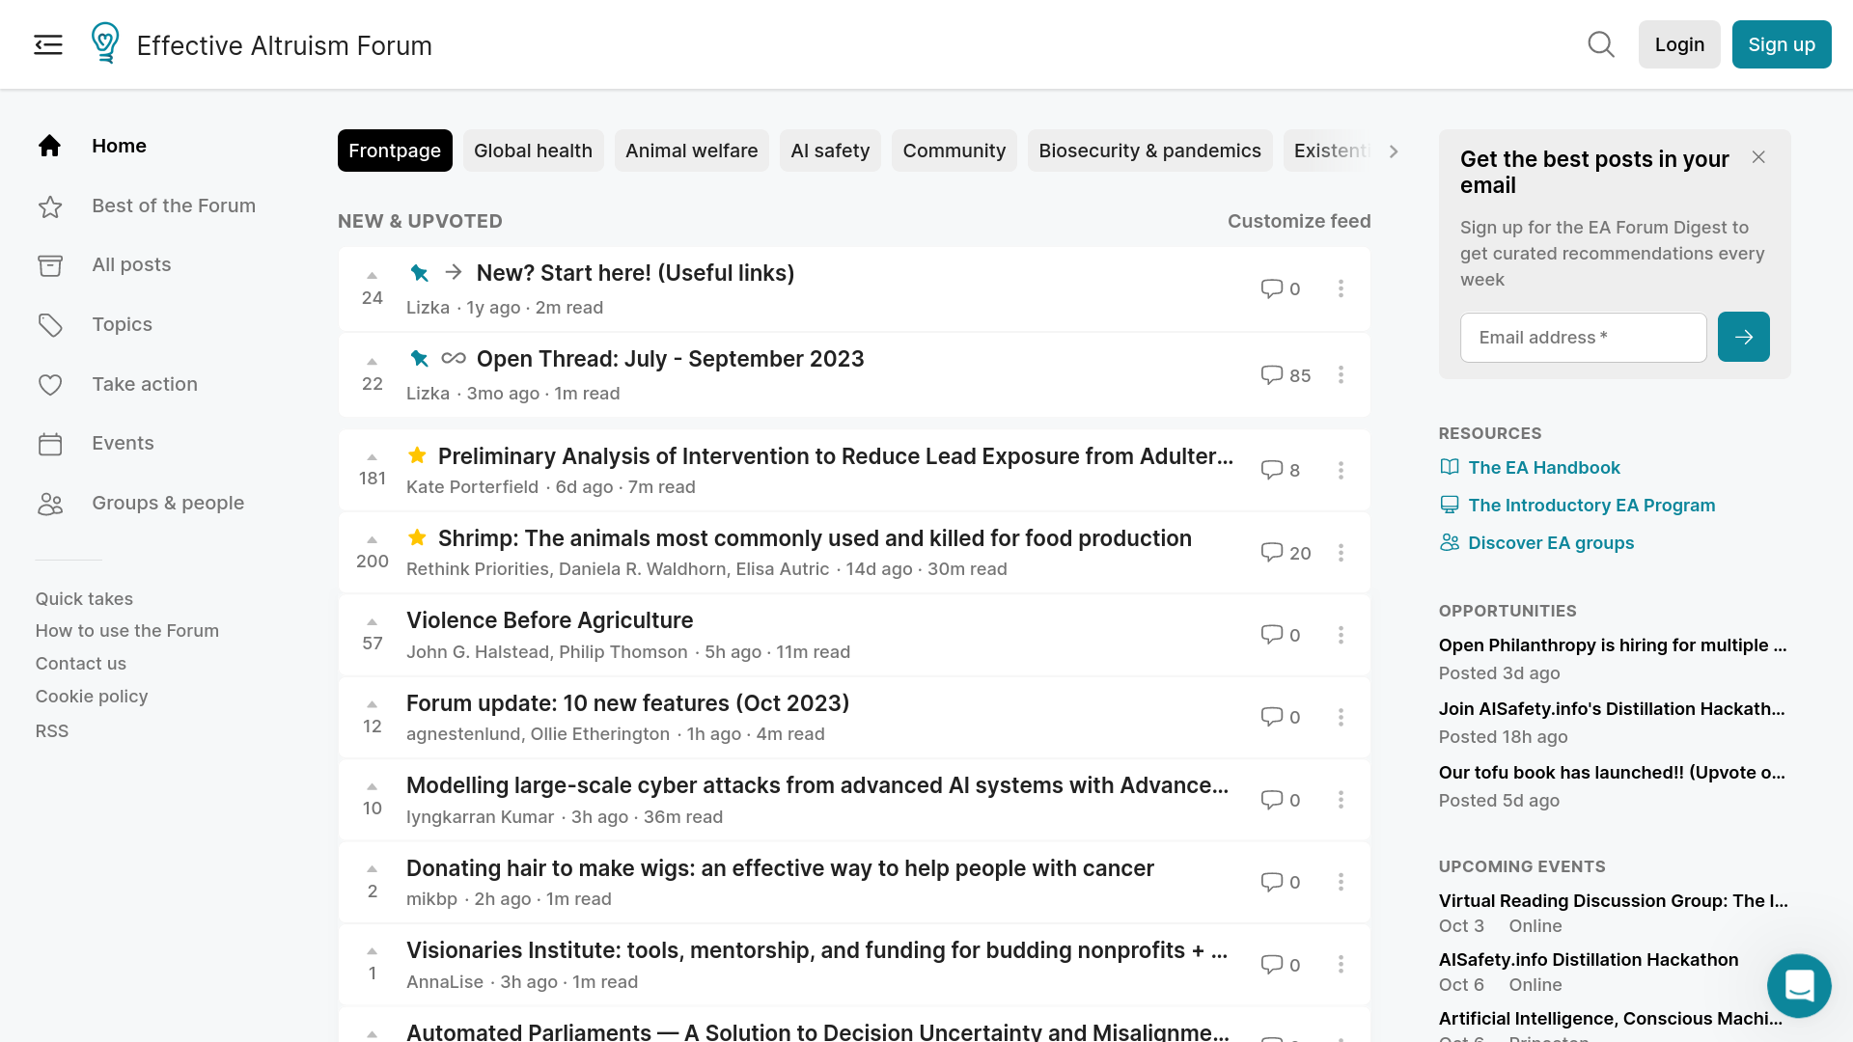Click the star icon for Best of the Forum
The width and height of the screenshot is (1853, 1042).
50,206
